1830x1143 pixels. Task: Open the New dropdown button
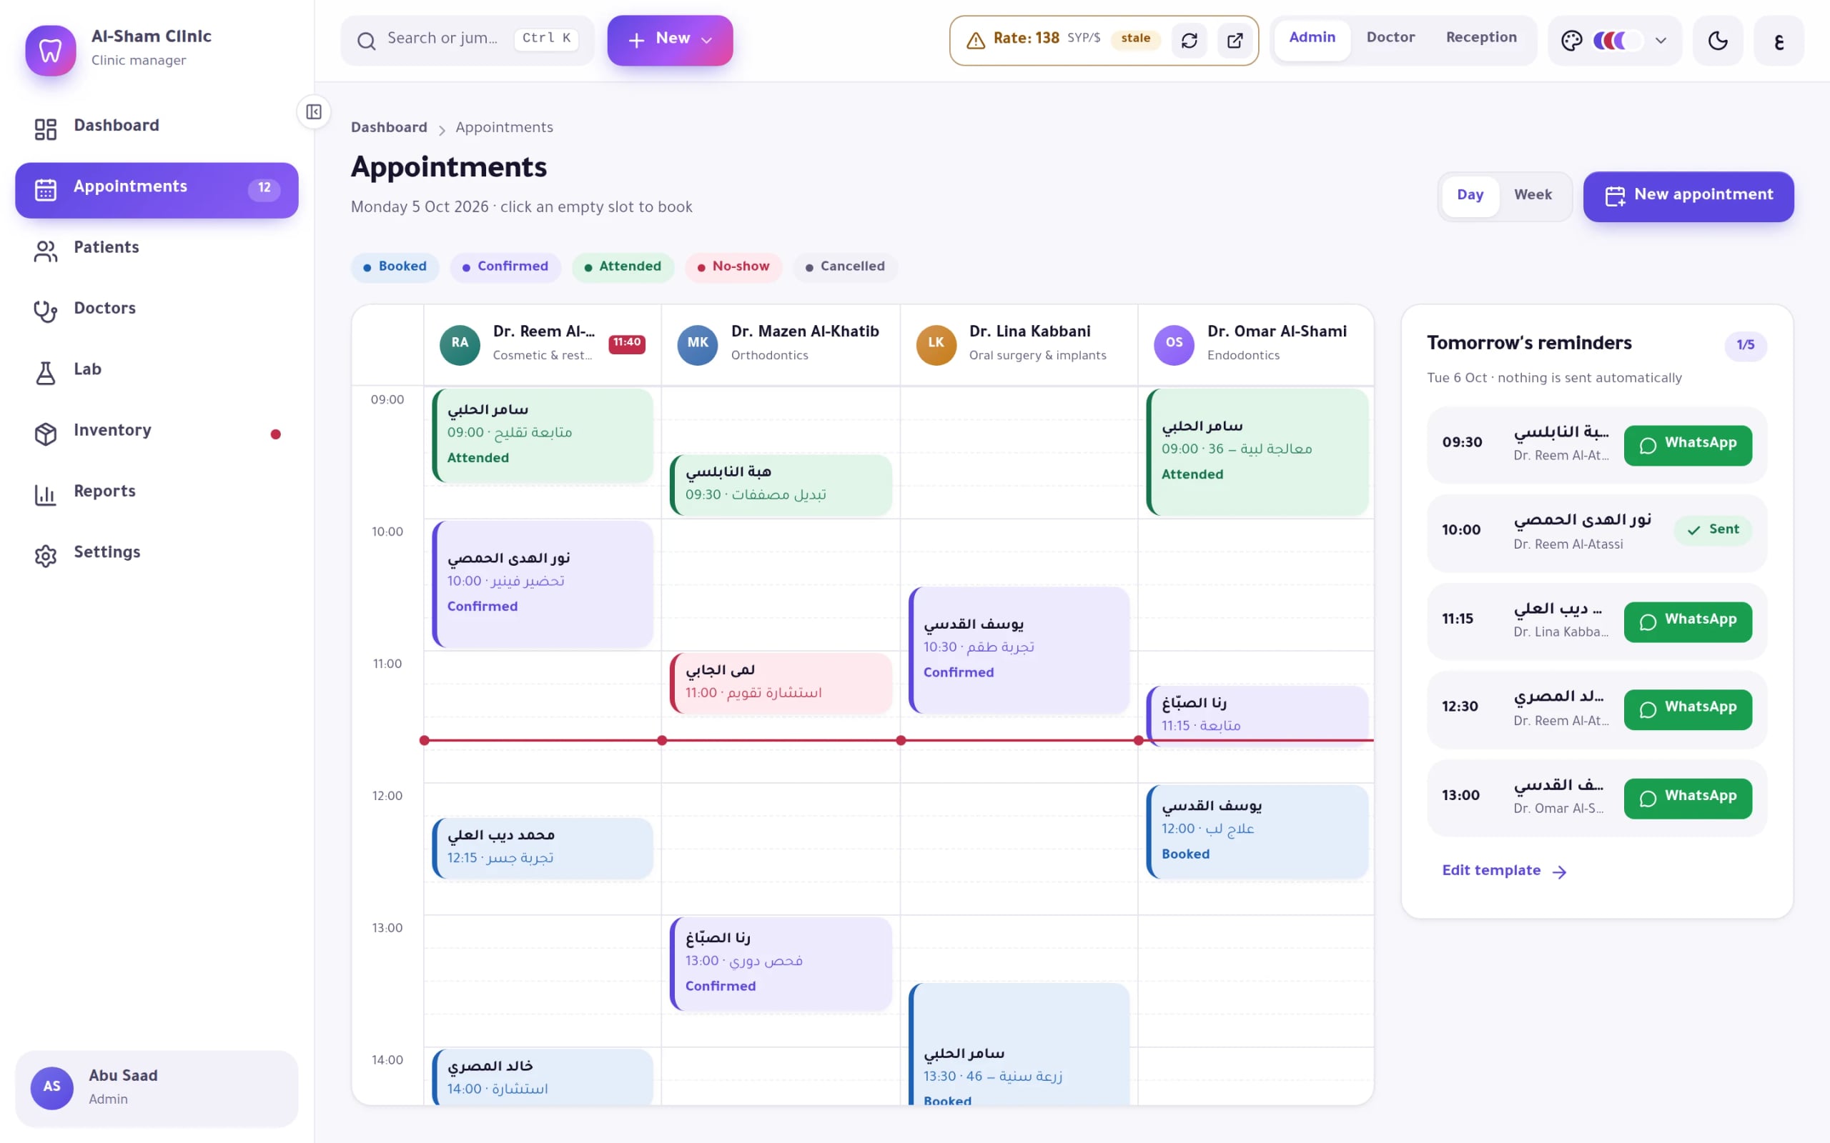[670, 40]
